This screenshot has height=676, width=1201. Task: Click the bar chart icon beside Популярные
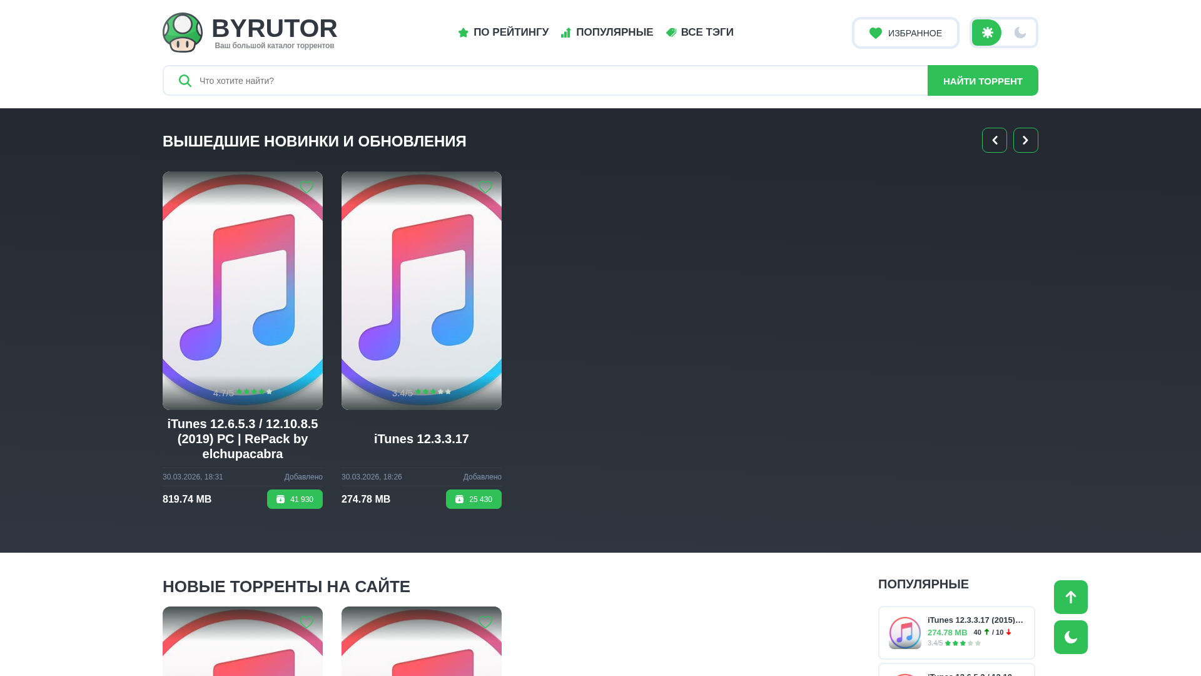click(566, 33)
